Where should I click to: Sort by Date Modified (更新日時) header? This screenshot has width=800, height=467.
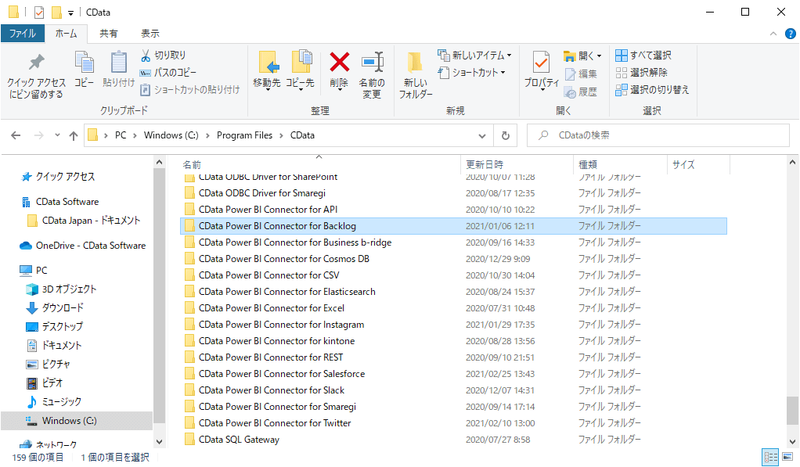click(x=485, y=165)
